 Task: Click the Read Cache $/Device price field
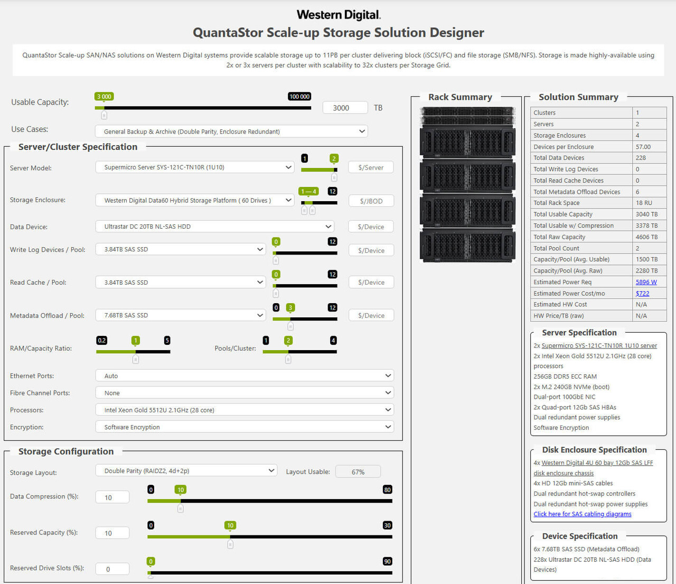pos(371,282)
